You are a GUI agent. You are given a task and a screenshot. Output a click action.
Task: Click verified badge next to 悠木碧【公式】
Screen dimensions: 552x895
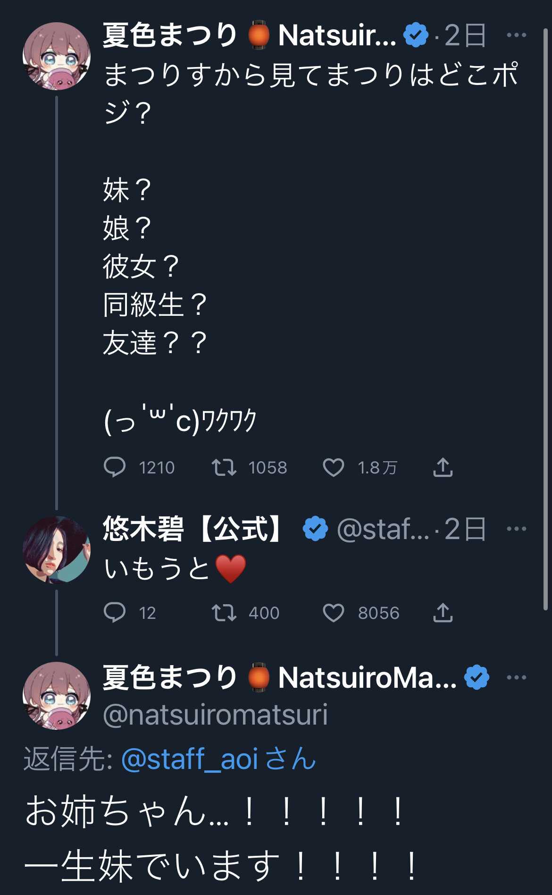[315, 529]
